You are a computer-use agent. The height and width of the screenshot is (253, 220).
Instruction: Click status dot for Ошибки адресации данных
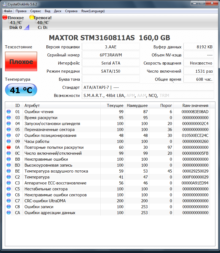(9, 213)
